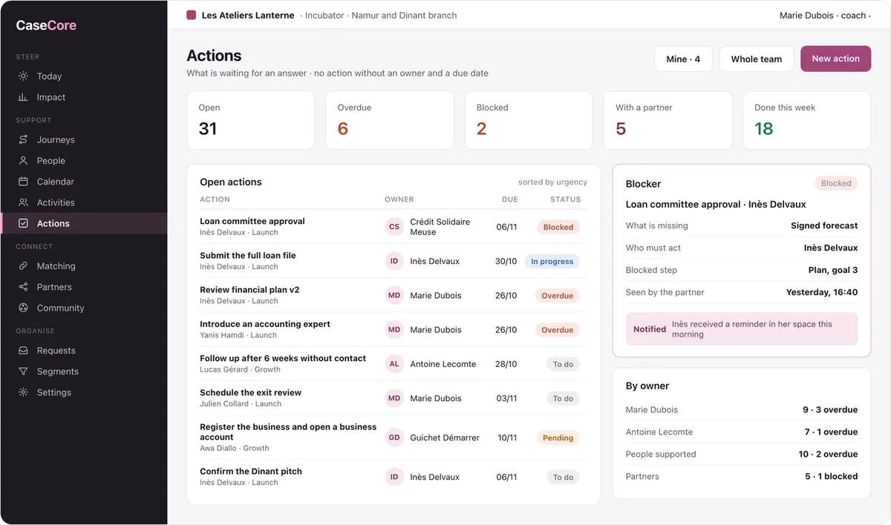The height and width of the screenshot is (525, 891).
Task: Open the Done this week 18 card
Action: [x=806, y=120]
